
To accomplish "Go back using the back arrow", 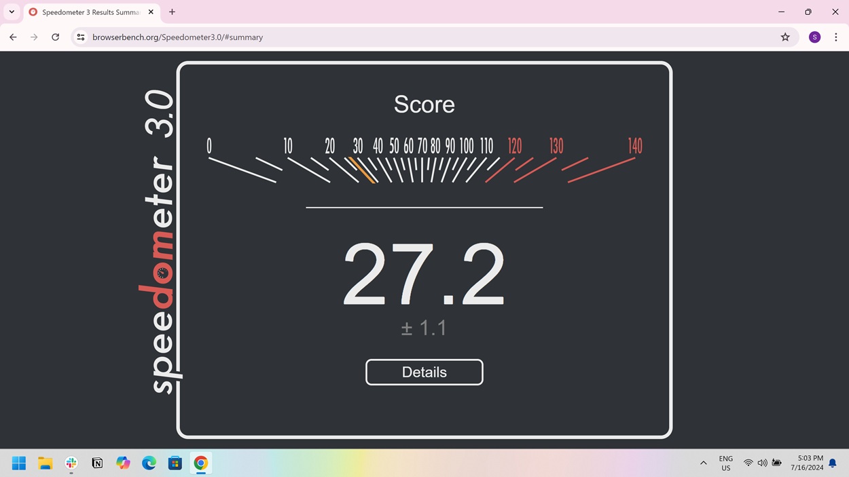I will 12,37.
